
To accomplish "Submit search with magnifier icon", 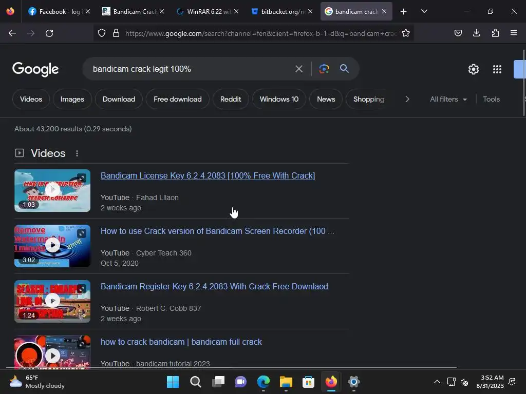I will (x=344, y=69).
